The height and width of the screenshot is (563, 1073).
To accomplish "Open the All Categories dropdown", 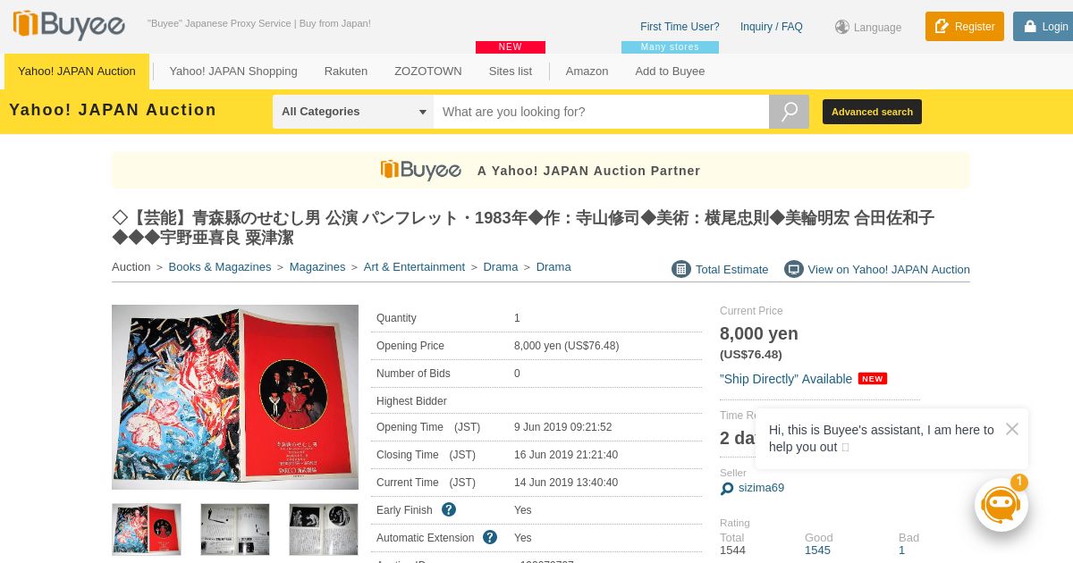I will pos(353,112).
